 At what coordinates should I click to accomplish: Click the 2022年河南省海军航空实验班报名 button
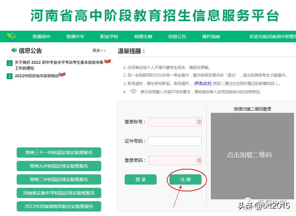tap(59, 206)
